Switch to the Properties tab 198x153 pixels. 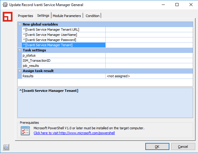coord(25,16)
